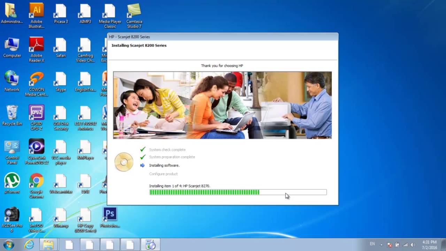The width and height of the screenshot is (446, 251).
Task: Activate the HP installer taskbar button
Action: pyautogui.click(x=150, y=245)
